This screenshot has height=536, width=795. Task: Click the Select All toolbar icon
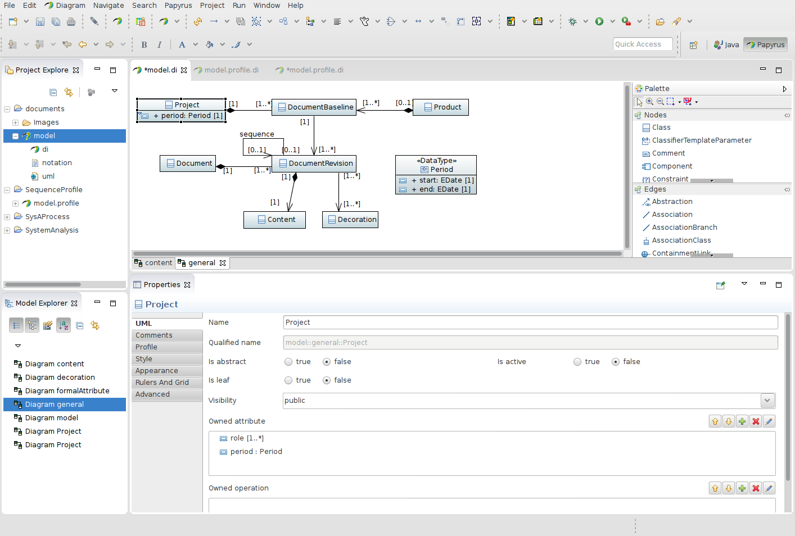click(x=256, y=21)
